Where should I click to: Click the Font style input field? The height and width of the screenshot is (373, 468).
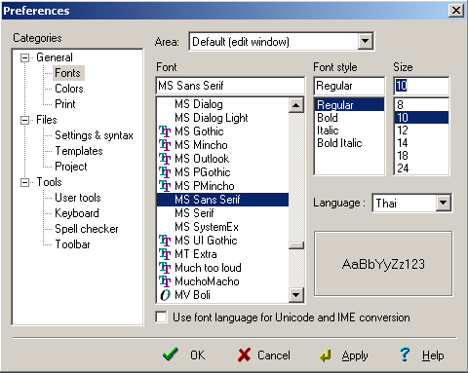349,86
